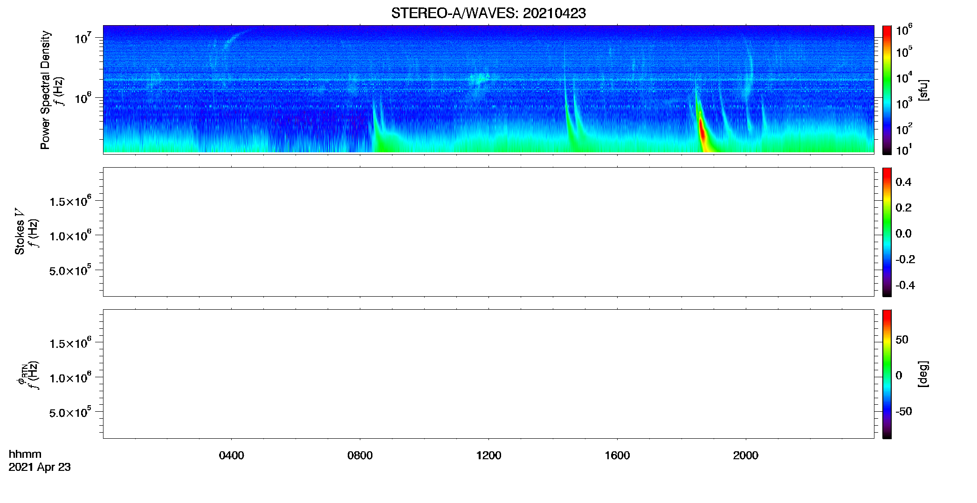Click the empty Stokes V plot panel
The height and width of the screenshot is (503, 977).
(x=488, y=232)
